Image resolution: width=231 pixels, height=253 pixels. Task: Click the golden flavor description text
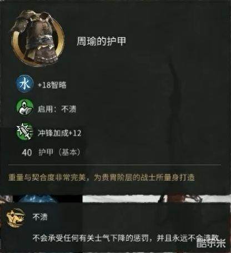(102, 178)
